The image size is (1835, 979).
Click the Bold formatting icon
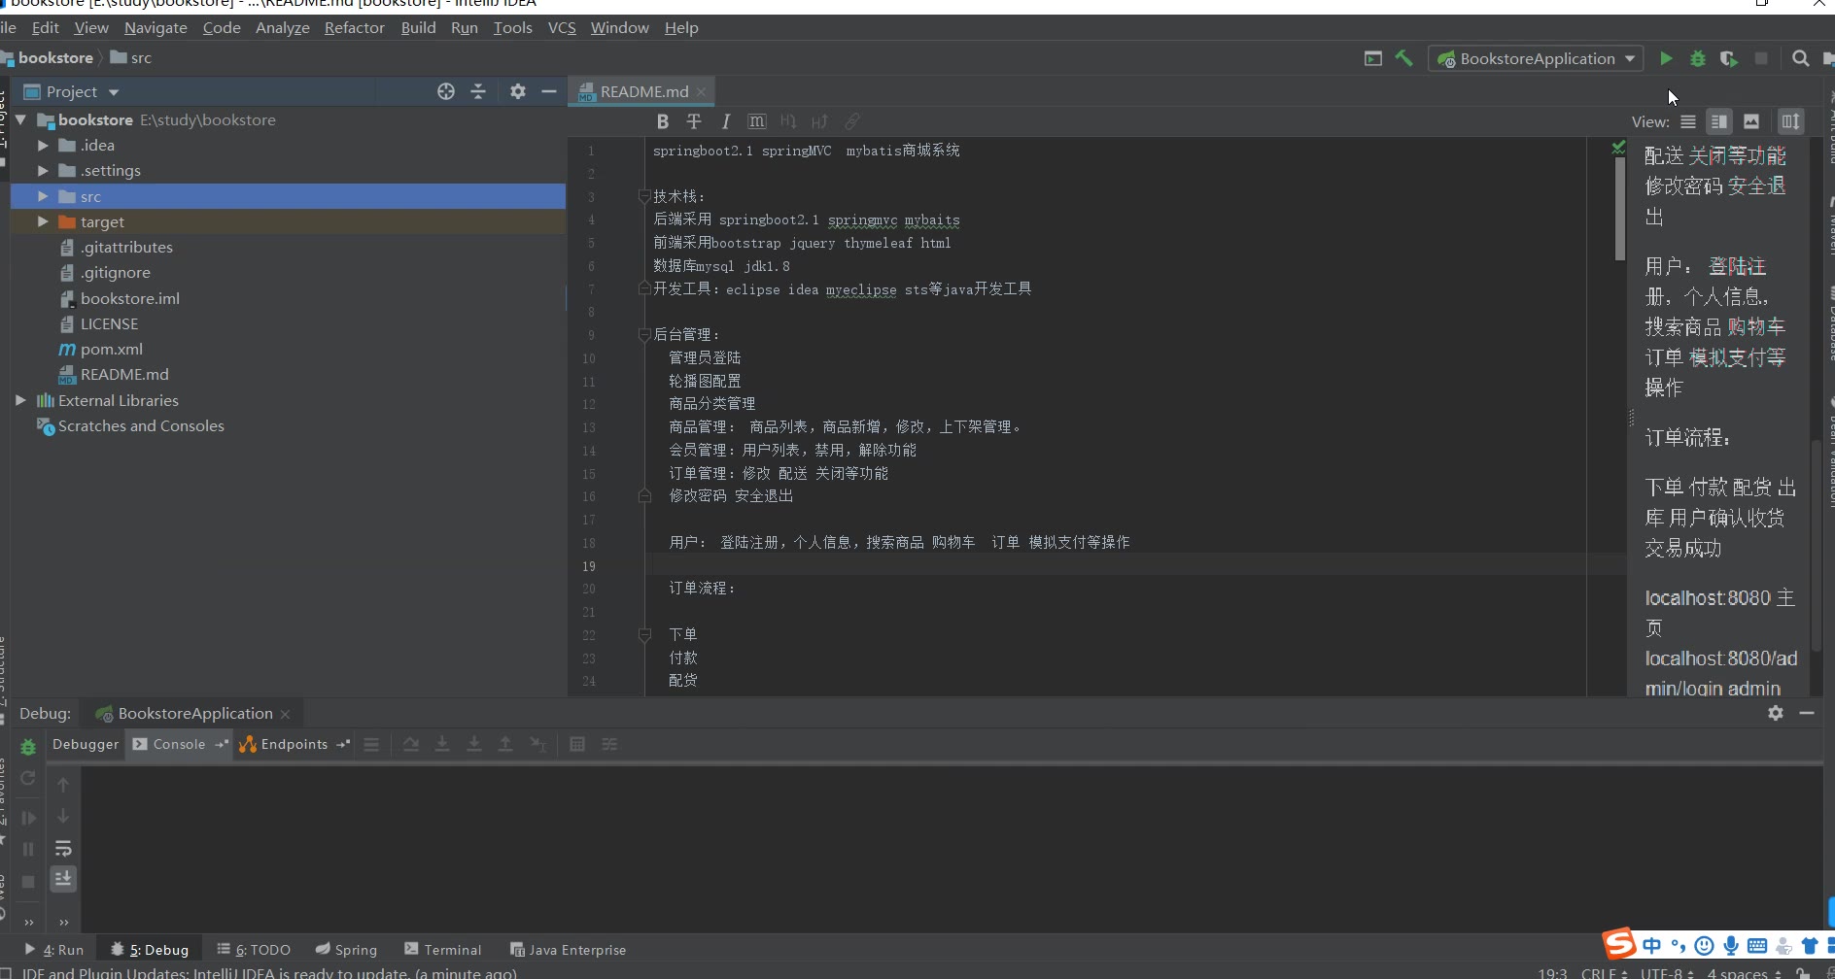tap(662, 121)
